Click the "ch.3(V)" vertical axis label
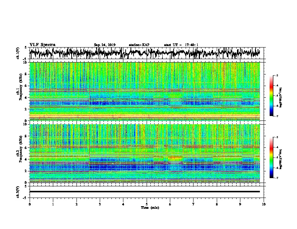Viewport: 297px width, 229px height. tap(18, 192)
